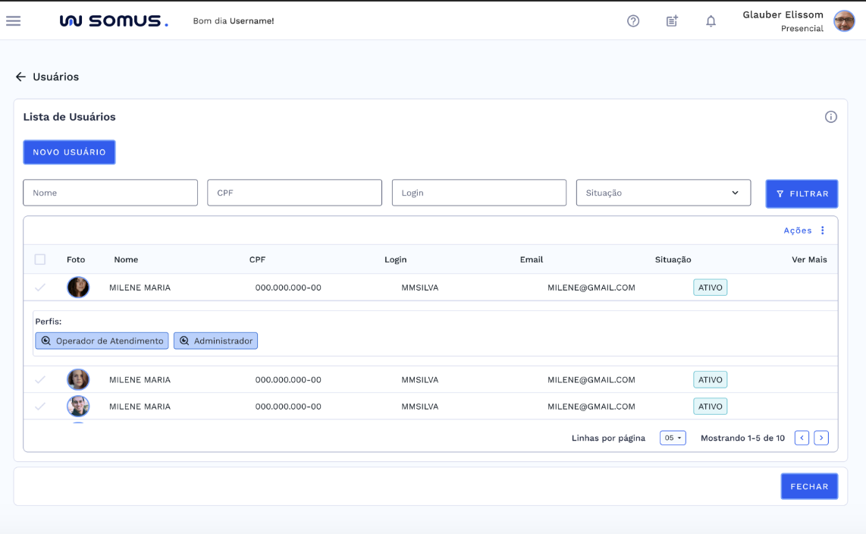View the Operador de Atendimento profile chip
Screen dimensions: 866x534
tap(102, 341)
